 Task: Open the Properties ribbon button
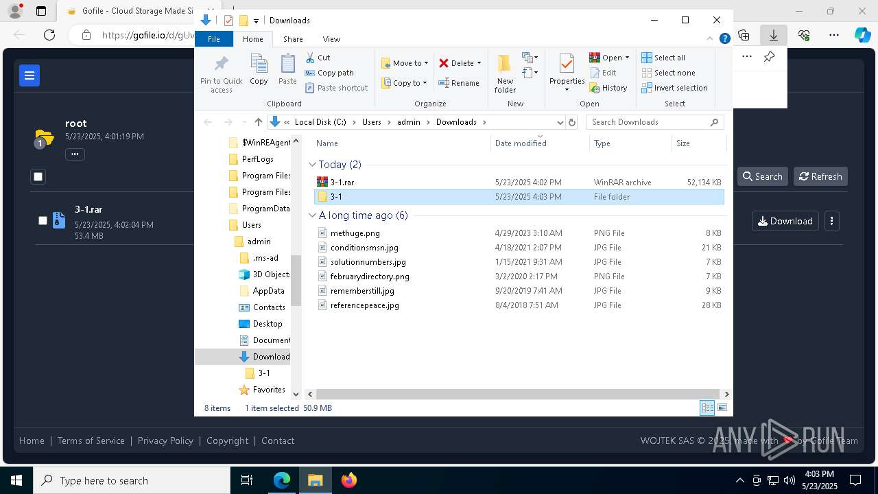tap(567, 73)
